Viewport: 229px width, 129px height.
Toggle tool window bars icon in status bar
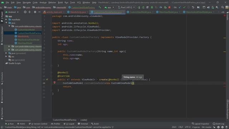click(x=2, y=127)
